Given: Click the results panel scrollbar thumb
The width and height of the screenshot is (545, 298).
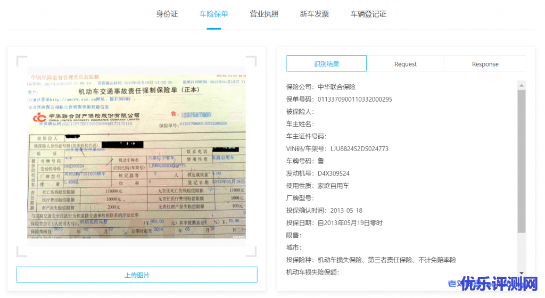Looking at the screenshot, I should pyautogui.click(x=522, y=161).
